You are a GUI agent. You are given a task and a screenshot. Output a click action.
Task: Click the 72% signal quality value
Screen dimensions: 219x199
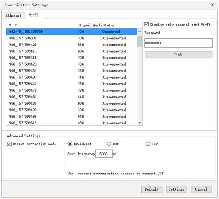pyautogui.click(x=81, y=90)
